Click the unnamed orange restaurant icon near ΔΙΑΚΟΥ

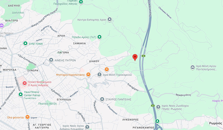pos(107,69)
